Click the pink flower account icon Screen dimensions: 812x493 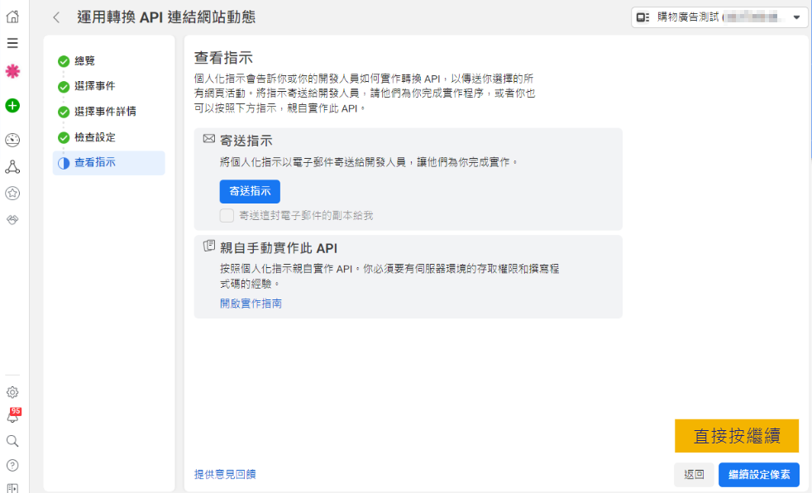click(12, 71)
